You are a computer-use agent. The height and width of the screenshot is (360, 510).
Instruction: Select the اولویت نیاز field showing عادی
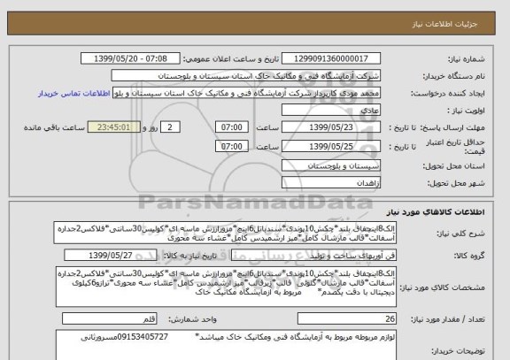pos(331,111)
